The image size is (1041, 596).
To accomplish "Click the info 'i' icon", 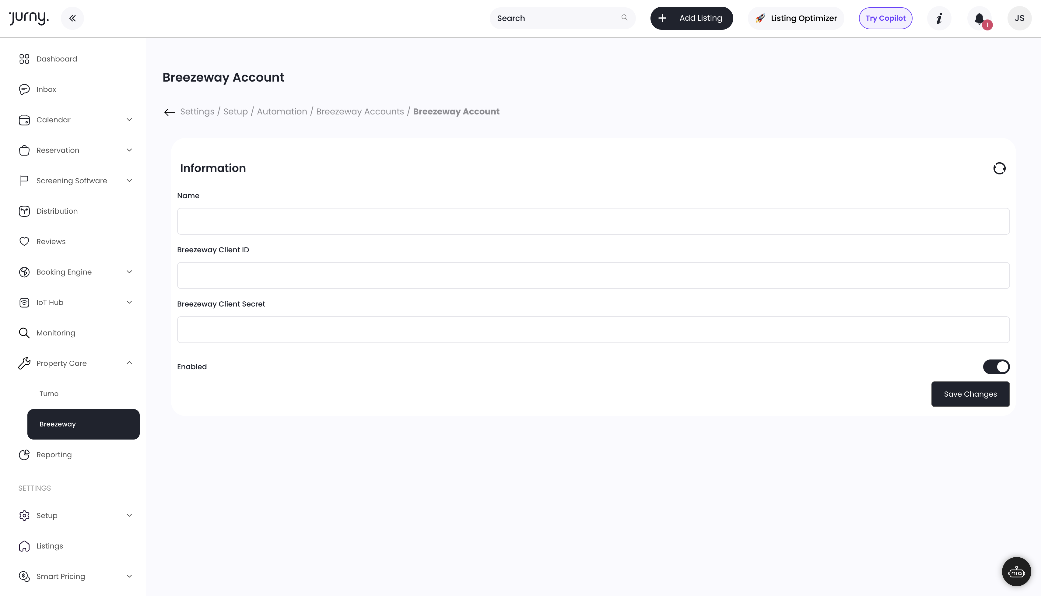I will pyautogui.click(x=939, y=19).
